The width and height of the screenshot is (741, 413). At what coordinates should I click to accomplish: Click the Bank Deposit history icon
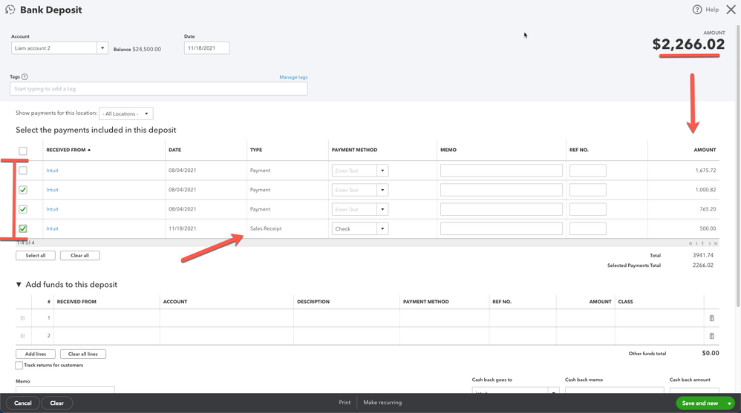click(x=10, y=10)
